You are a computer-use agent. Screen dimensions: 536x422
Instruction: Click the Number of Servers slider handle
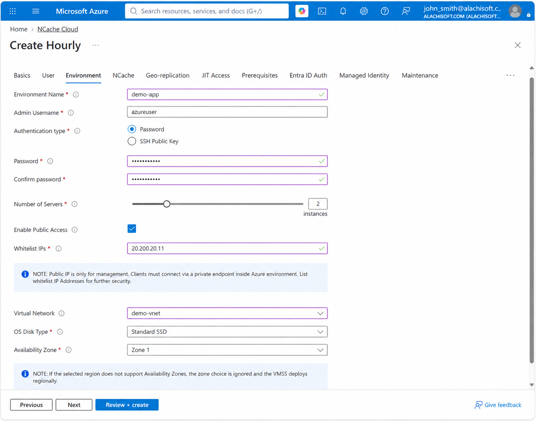(x=166, y=204)
